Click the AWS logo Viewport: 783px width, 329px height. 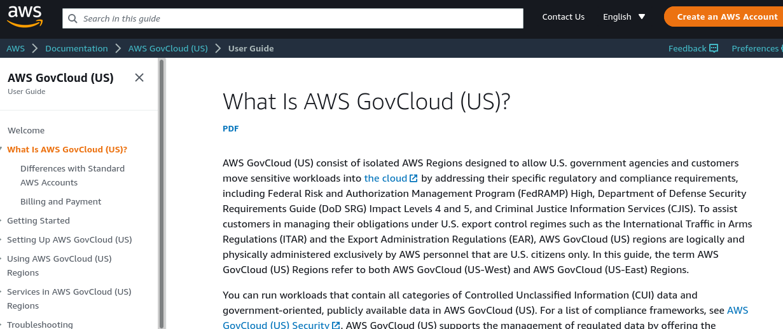pyautogui.click(x=24, y=17)
